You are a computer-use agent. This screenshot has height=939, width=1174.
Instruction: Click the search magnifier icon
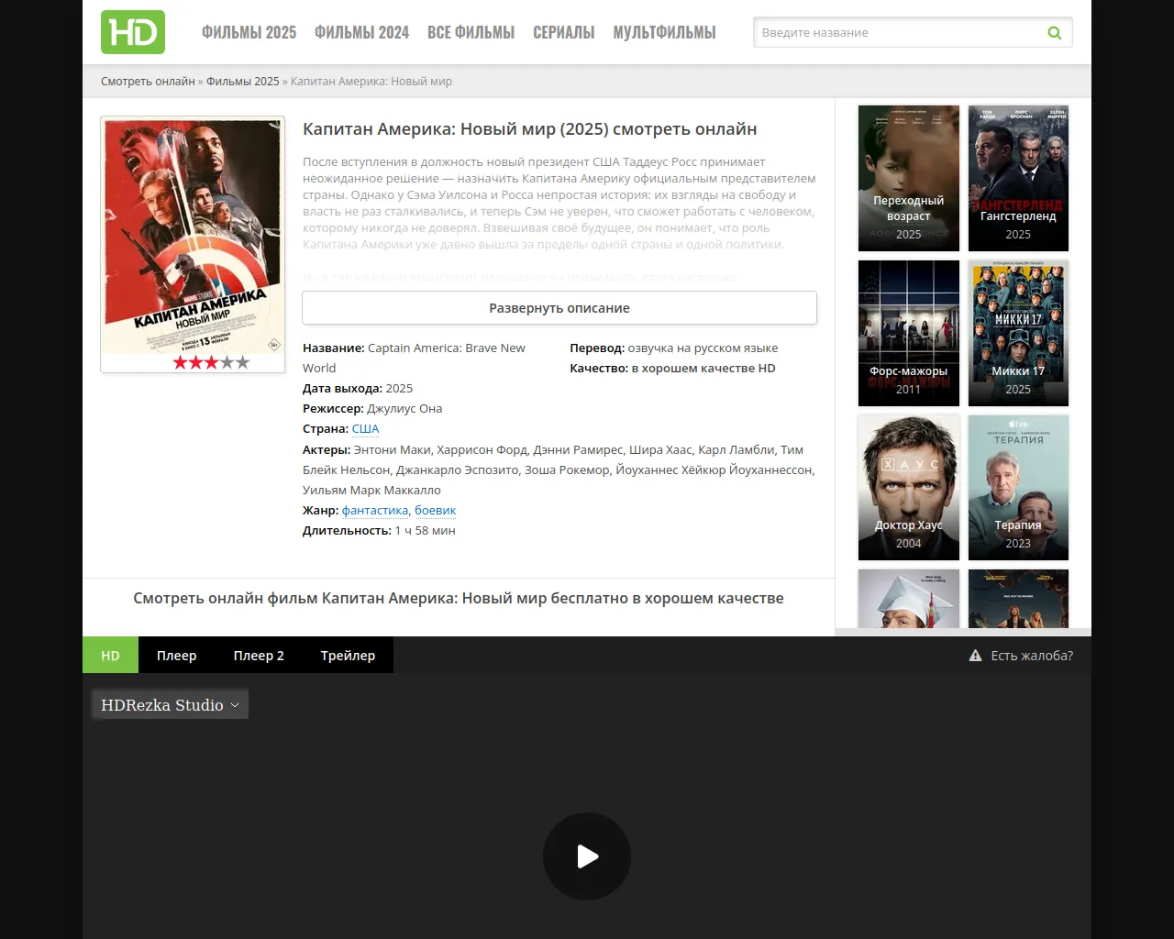click(x=1055, y=33)
